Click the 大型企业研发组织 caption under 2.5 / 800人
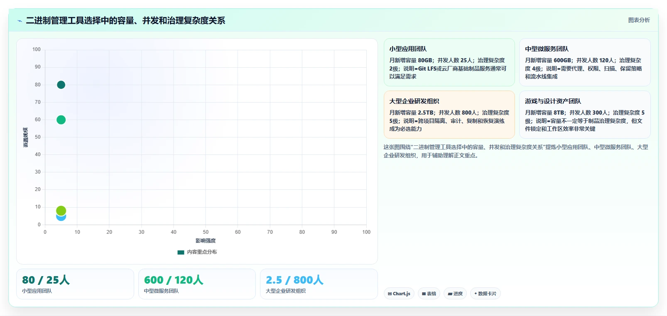 286,291
